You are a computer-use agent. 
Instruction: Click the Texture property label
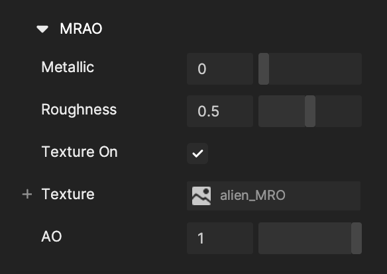(x=68, y=194)
